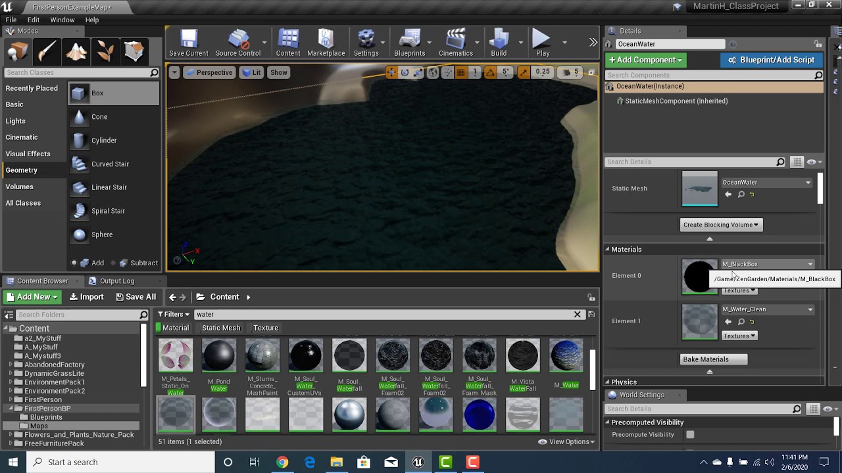Select the Geometry Editing mode icon
Screen dimensions: 842x473
coord(134,51)
